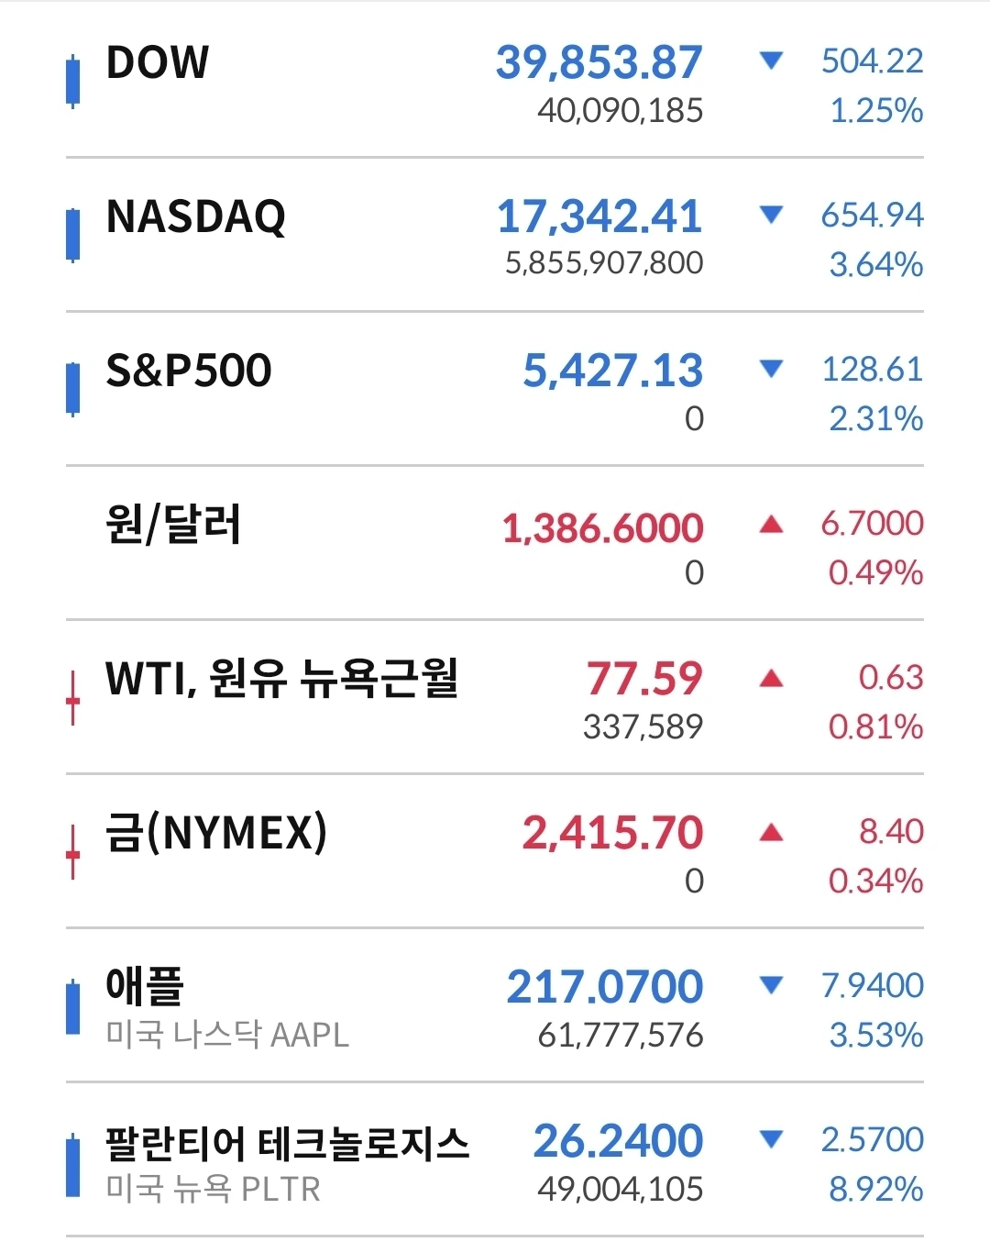Click the 원/달러 up arrow indicator

click(x=772, y=524)
